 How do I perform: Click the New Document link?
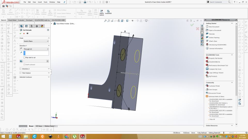point(214,27)
